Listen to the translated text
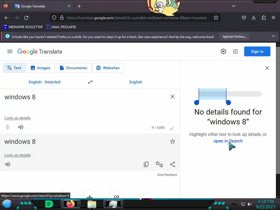The height and width of the screenshot is (210, 280). [x=7, y=164]
